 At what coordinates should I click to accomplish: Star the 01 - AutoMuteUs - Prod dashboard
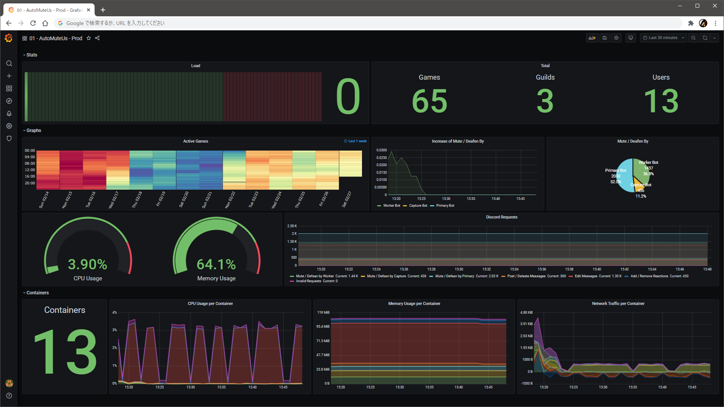coord(89,38)
